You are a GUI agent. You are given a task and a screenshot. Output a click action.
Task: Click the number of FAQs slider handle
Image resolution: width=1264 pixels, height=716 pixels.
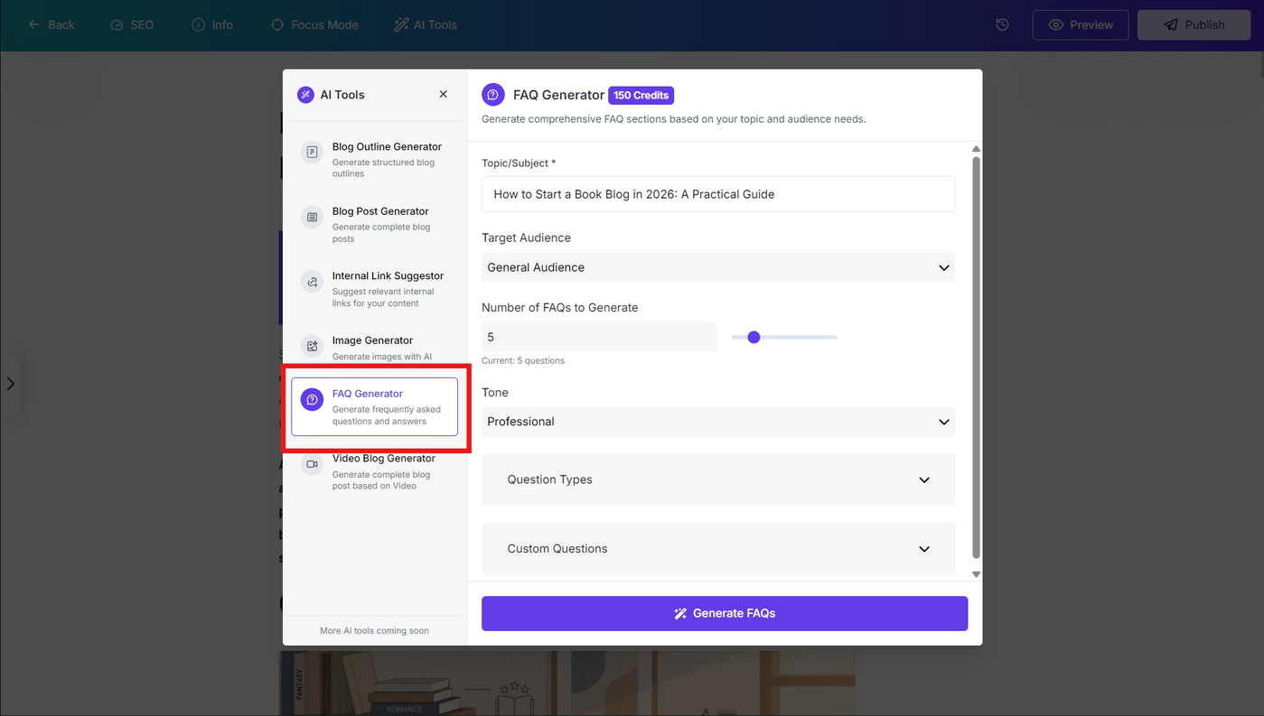tap(754, 337)
